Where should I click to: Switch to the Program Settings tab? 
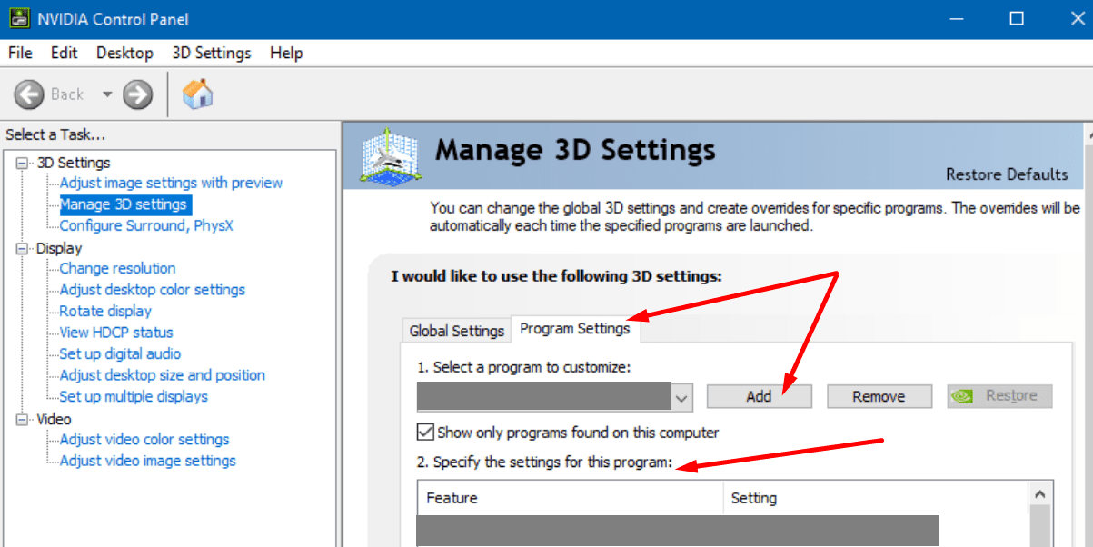pyautogui.click(x=575, y=329)
